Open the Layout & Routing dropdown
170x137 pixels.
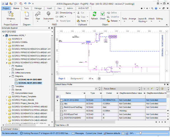[x=143, y=20]
